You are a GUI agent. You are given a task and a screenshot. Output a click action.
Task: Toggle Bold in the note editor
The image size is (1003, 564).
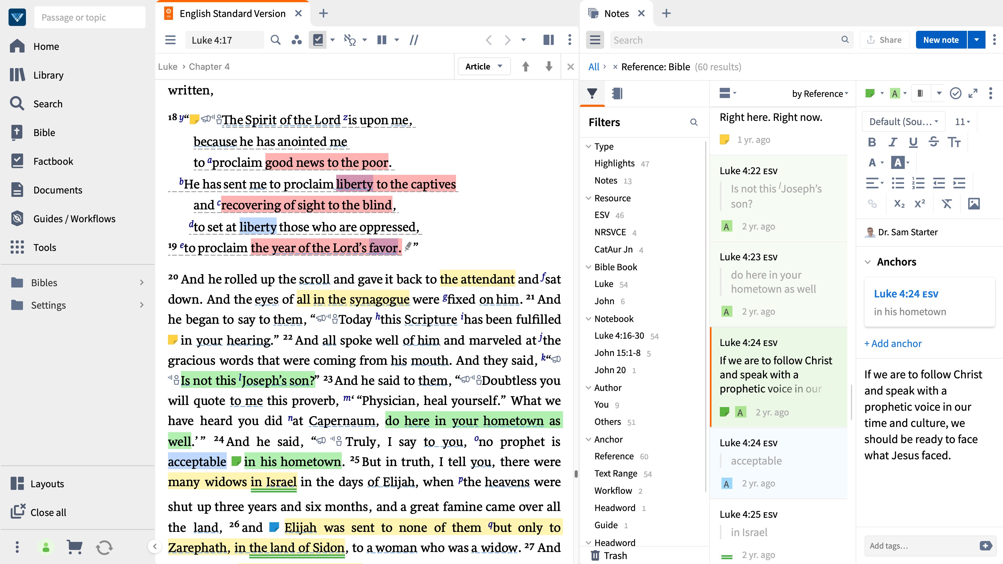[x=872, y=142]
